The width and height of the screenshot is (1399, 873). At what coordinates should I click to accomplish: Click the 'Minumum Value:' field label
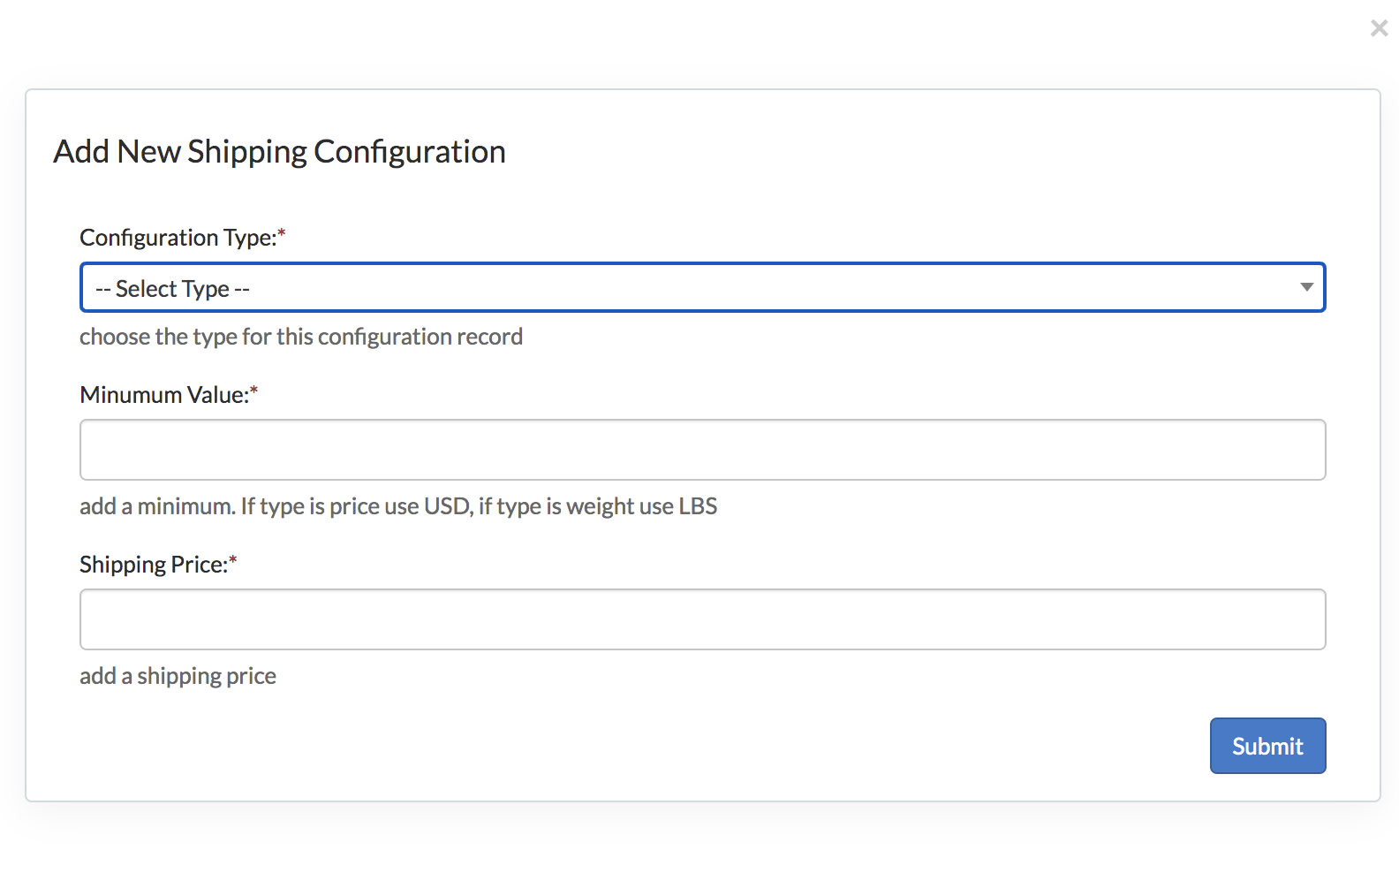[x=164, y=395]
